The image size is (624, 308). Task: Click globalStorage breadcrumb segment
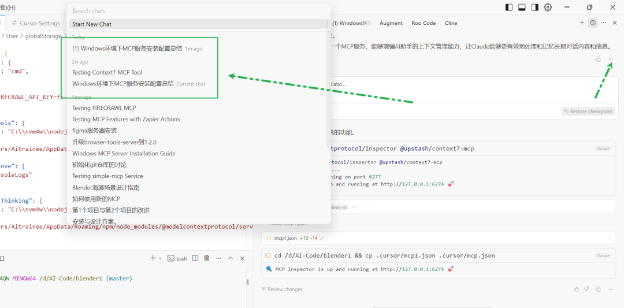click(x=42, y=36)
